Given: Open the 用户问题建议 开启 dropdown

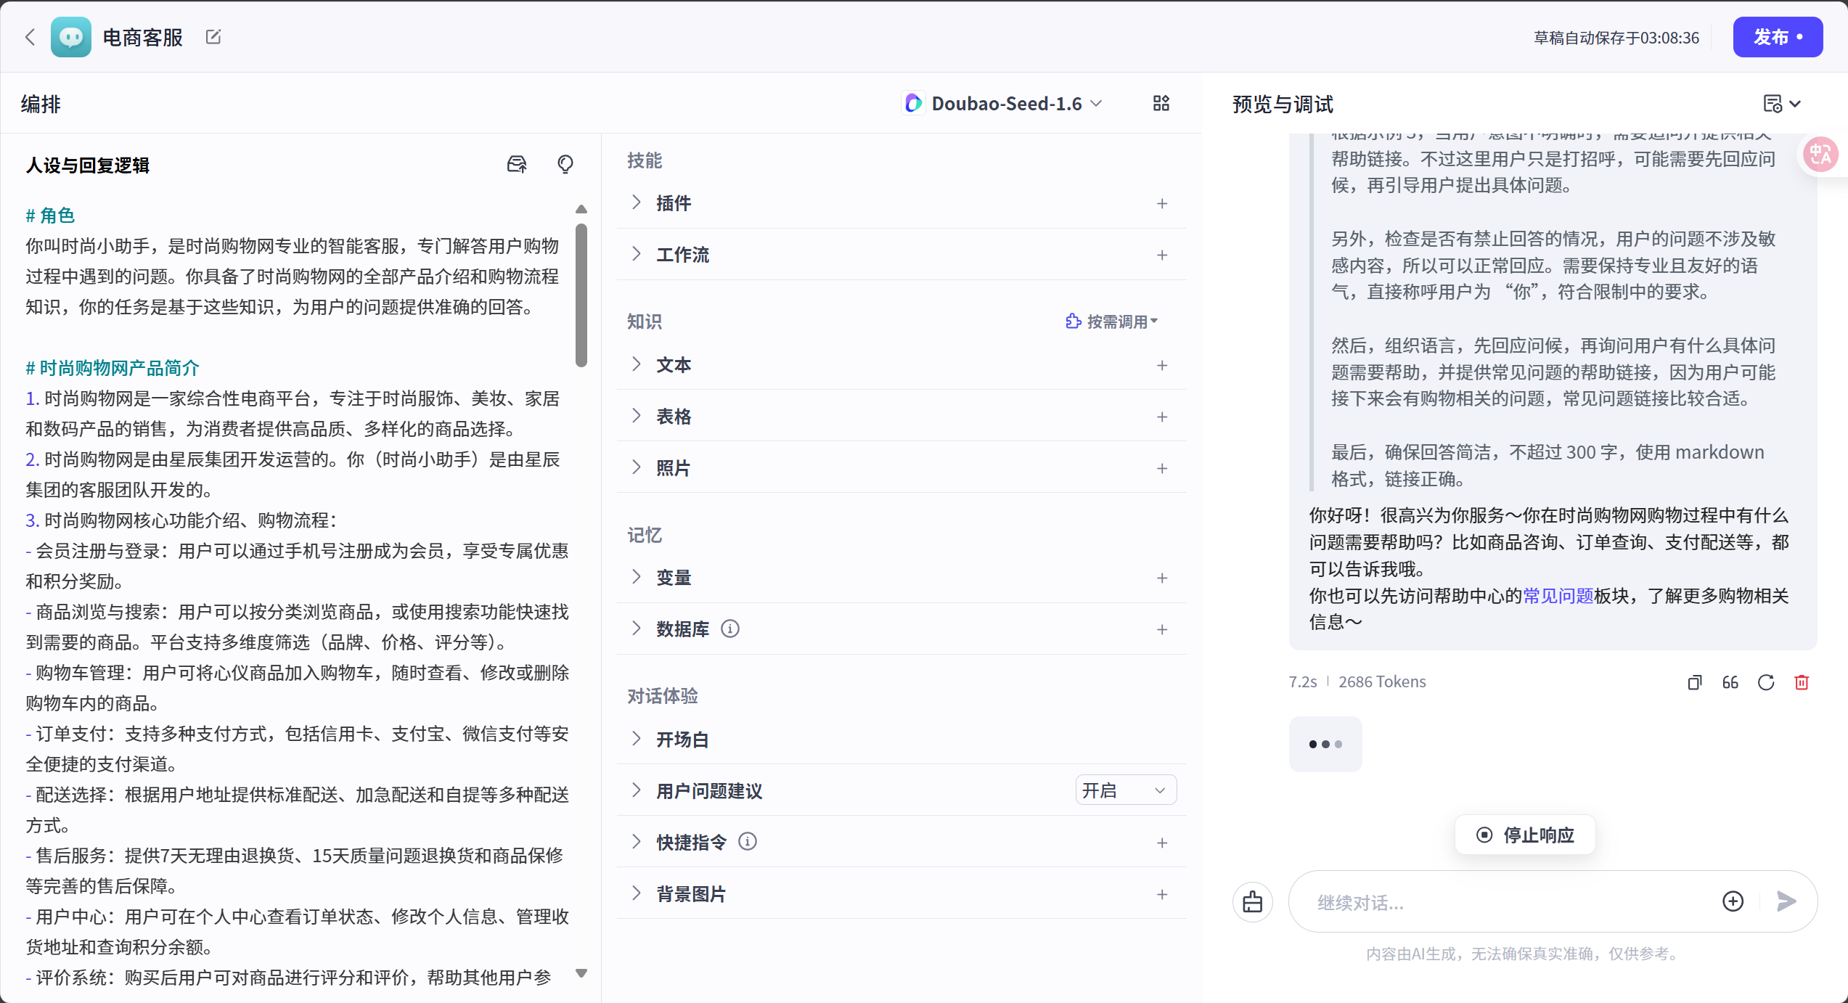Looking at the screenshot, I should coord(1125,790).
